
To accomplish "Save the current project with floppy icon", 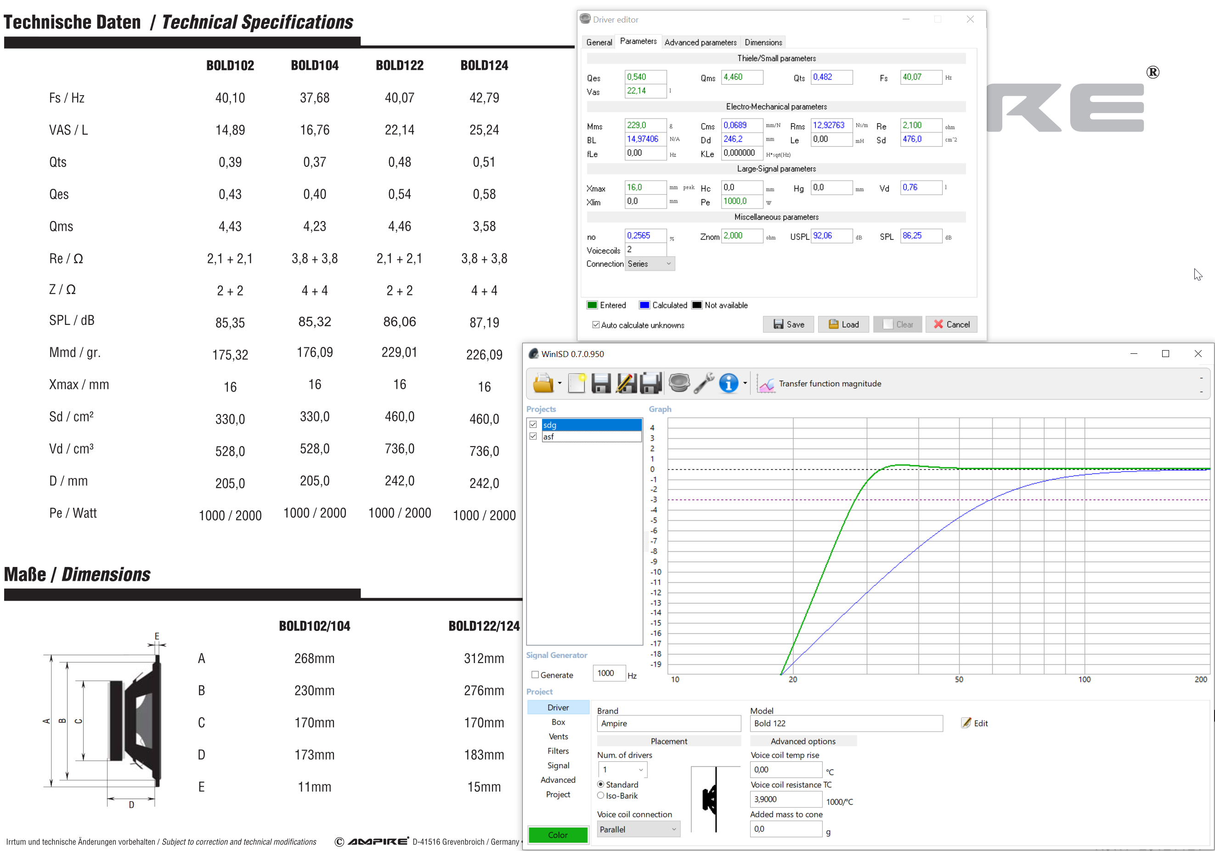I will 601,383.
